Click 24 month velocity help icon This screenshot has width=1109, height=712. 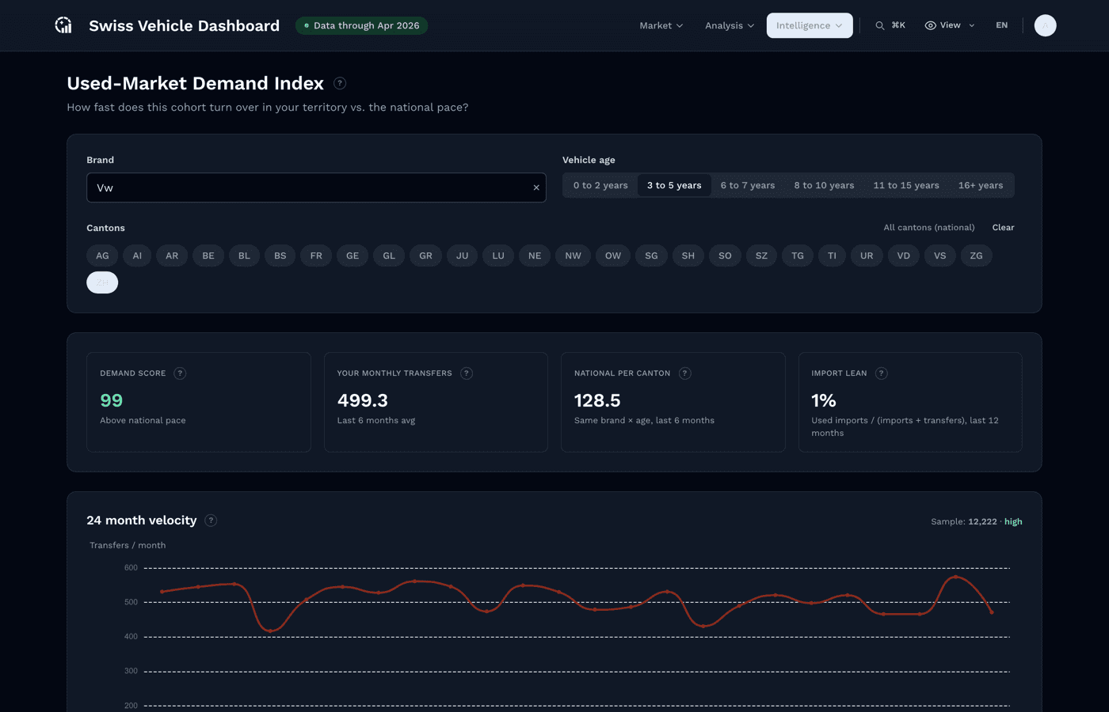pos(211,521)
